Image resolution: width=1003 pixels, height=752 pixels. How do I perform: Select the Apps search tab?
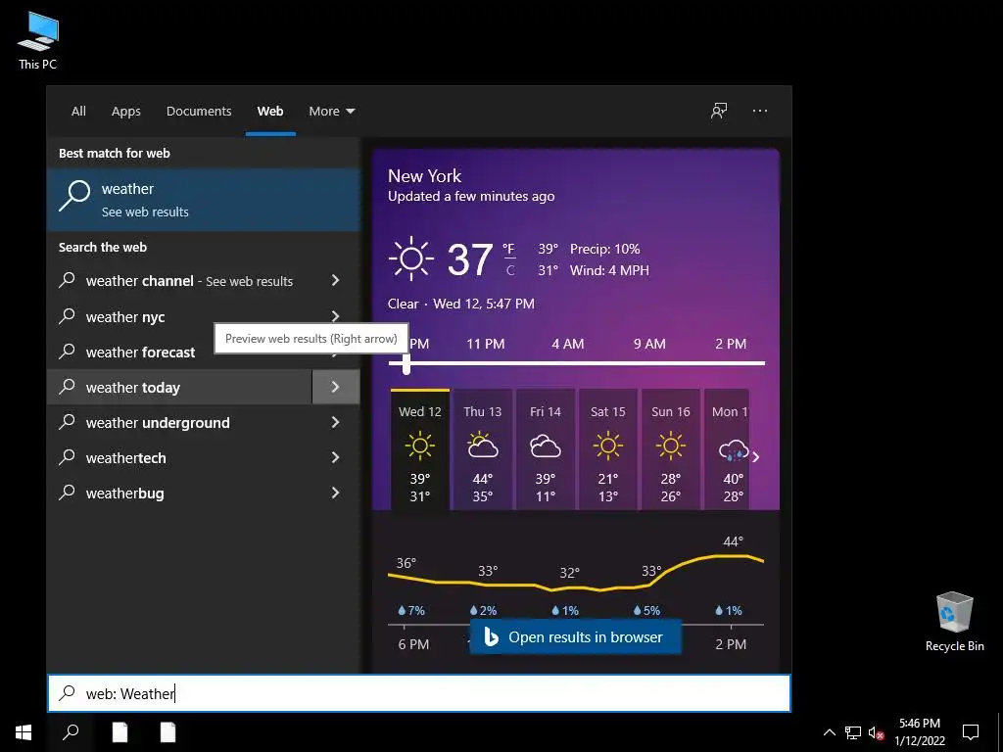[126, 111]
